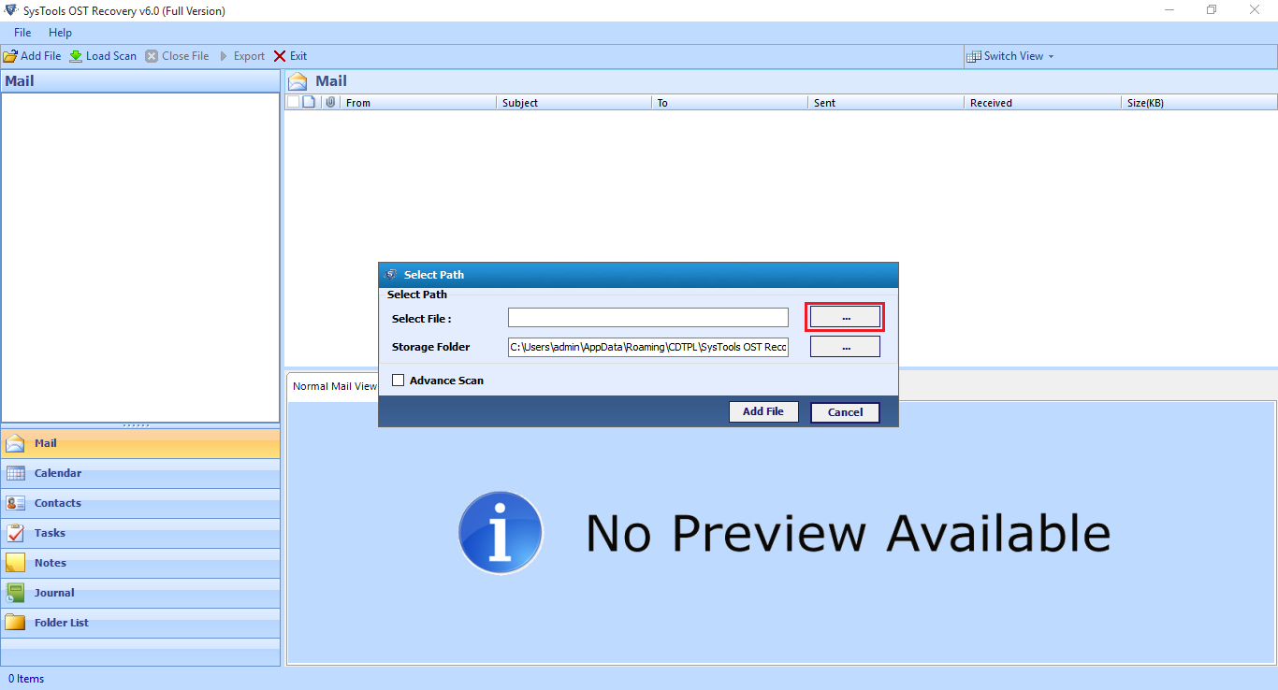
Task: Switch to the Normal Mail View tab
Action: (334, 386)
